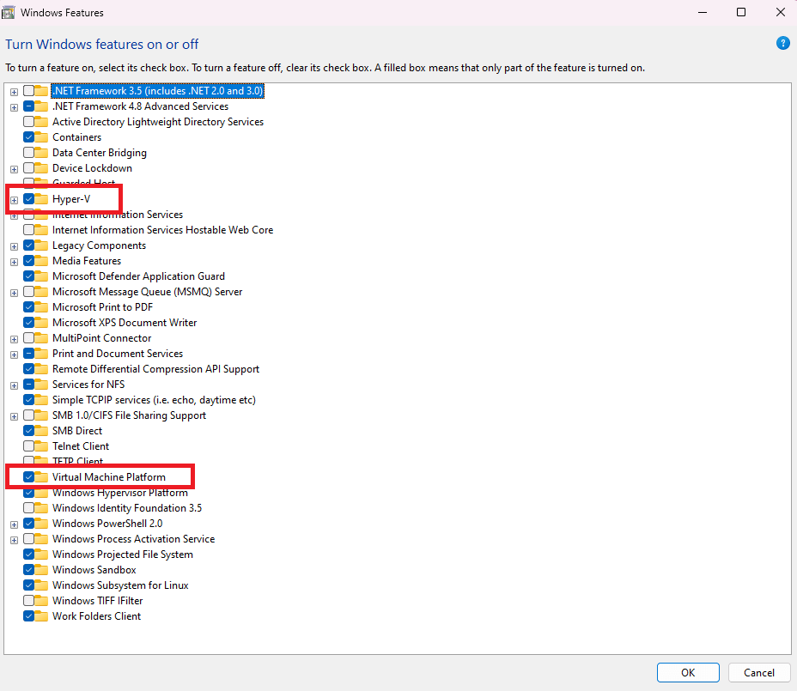Click folder icon next to Windows Sandbox

42,570
